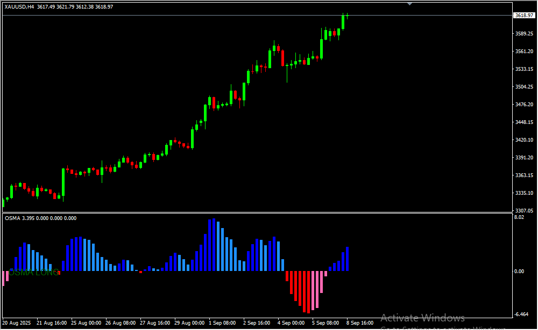538x330 pixels.
Task: Click the 0.00 level on the OSMA scale
Action: point(519,271)
